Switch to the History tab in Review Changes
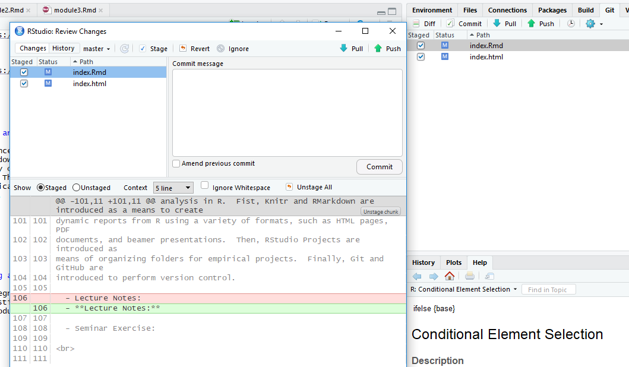Screen dimensions: 629x367 [64, 48]
